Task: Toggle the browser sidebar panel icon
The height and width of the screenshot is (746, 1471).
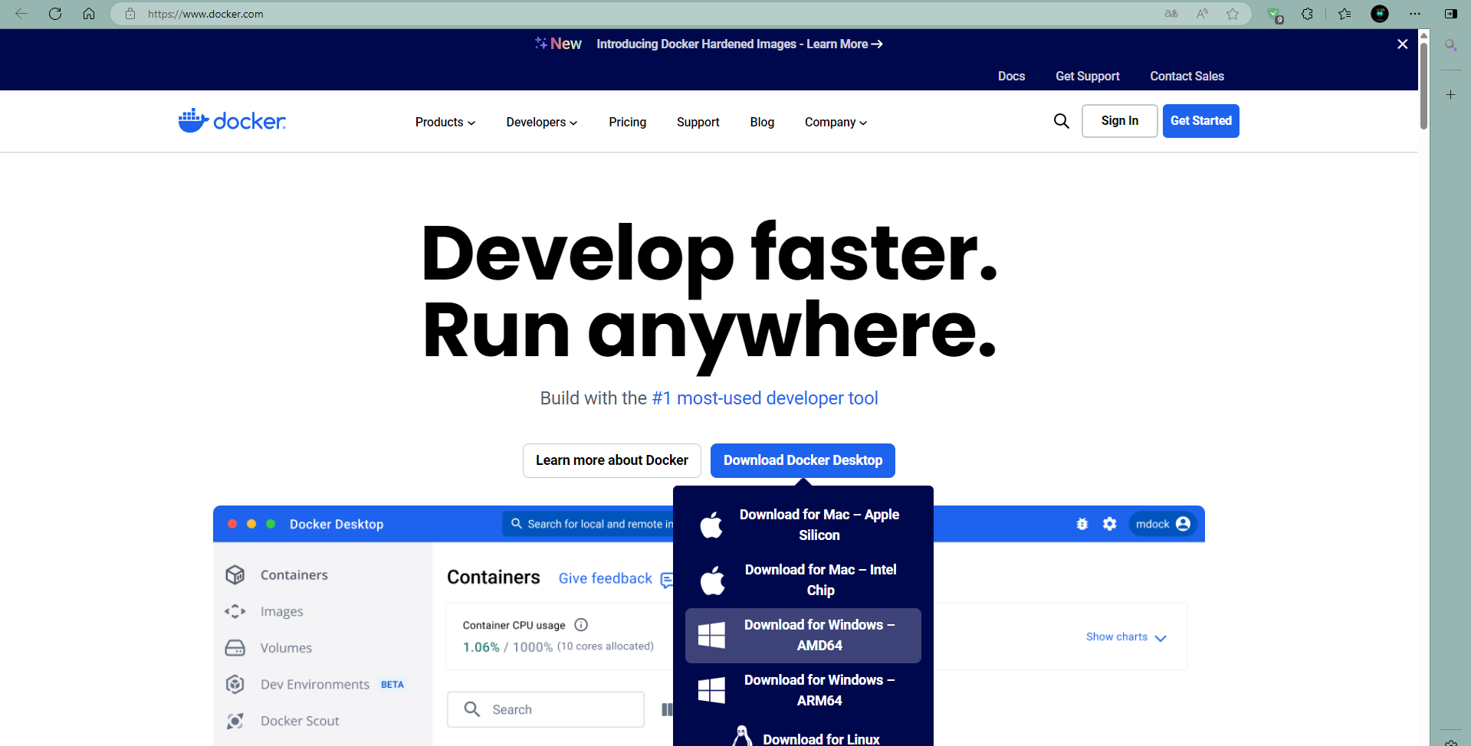Action: tap(1451, 14)
